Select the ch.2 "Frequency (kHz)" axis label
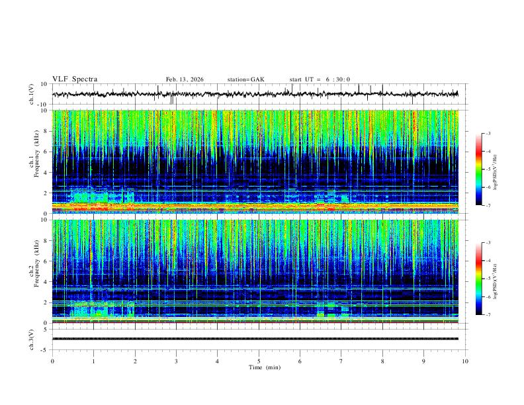This screenshot has height=405, width=524. (37, 263)
